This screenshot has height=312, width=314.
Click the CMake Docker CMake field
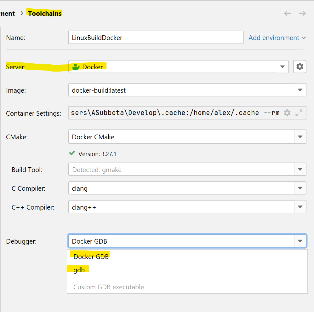181,137
